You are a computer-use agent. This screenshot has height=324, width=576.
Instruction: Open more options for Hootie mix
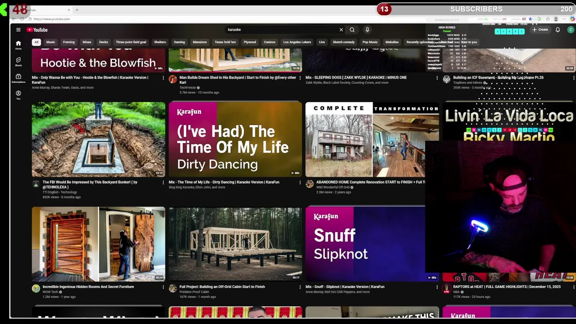163,78
